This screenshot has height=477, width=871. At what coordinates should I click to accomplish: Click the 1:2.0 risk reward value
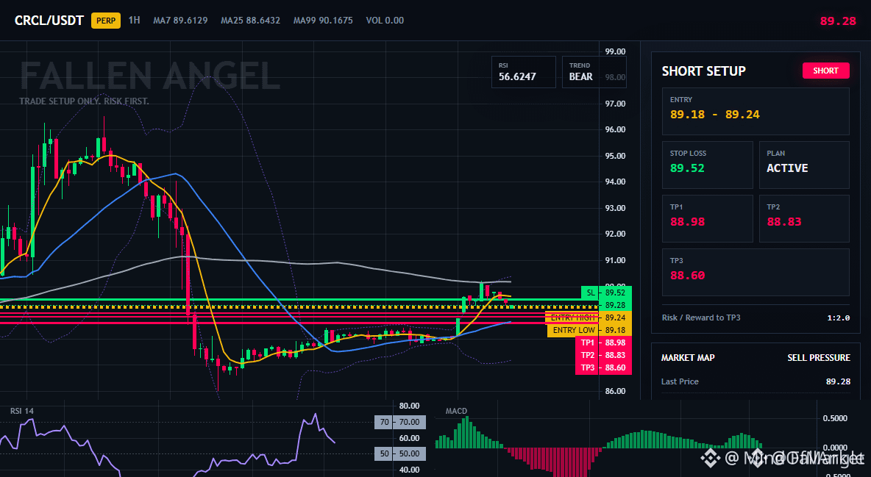coord(838,318)
